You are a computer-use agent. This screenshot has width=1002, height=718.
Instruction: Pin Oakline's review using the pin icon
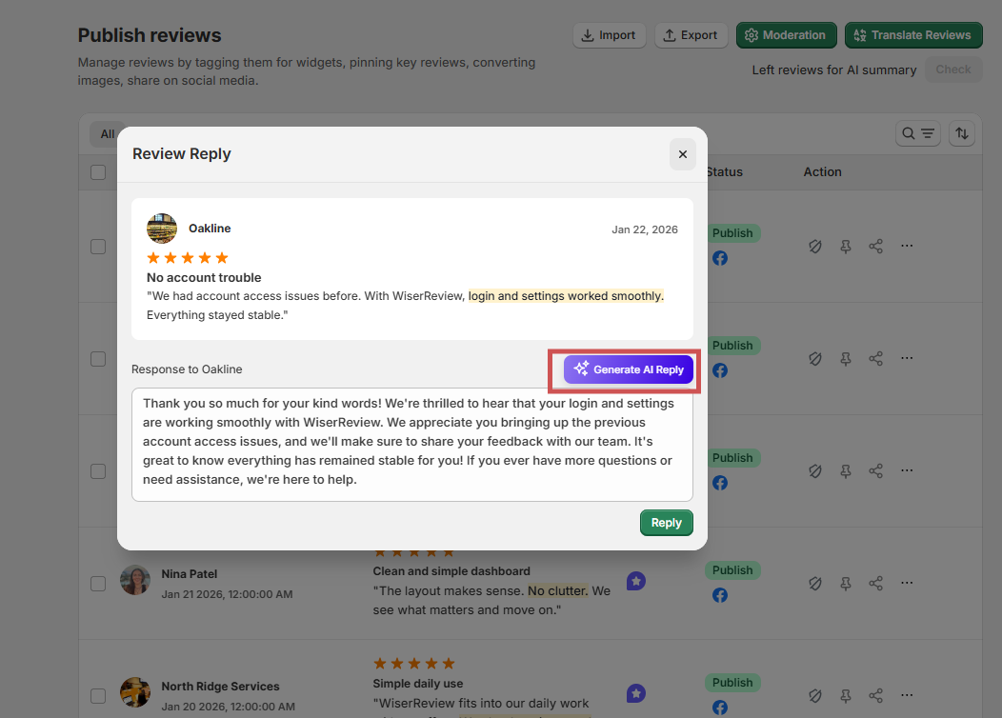point(845,246)
